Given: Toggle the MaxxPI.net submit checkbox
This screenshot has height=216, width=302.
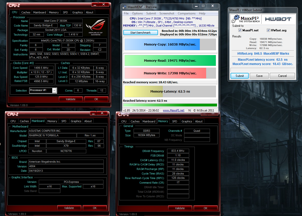Looking at the screenshot, I should coord(240,30).
